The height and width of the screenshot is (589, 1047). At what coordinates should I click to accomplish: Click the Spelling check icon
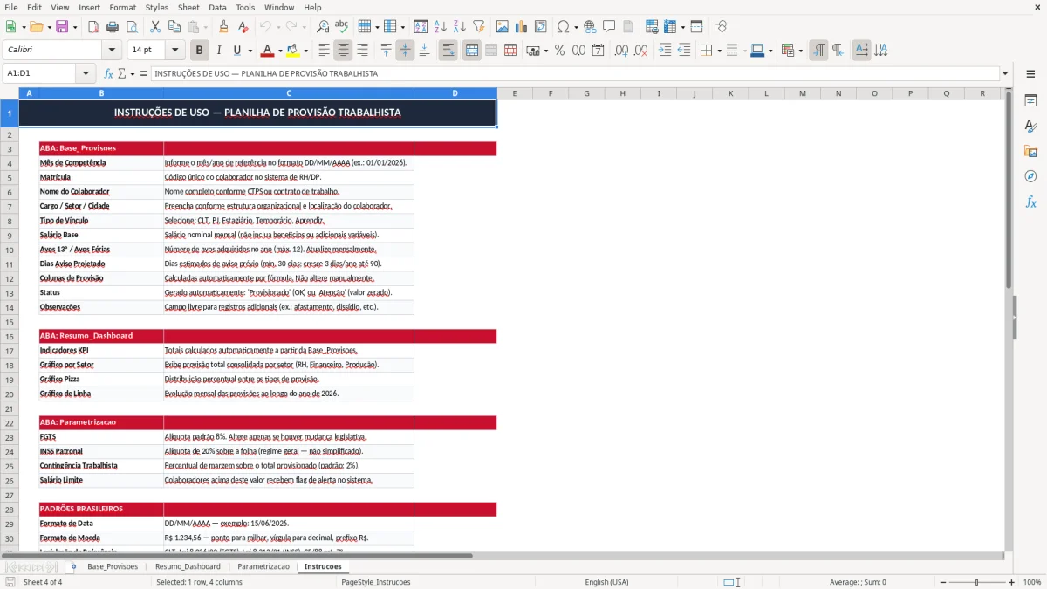(x=341, y=27)
